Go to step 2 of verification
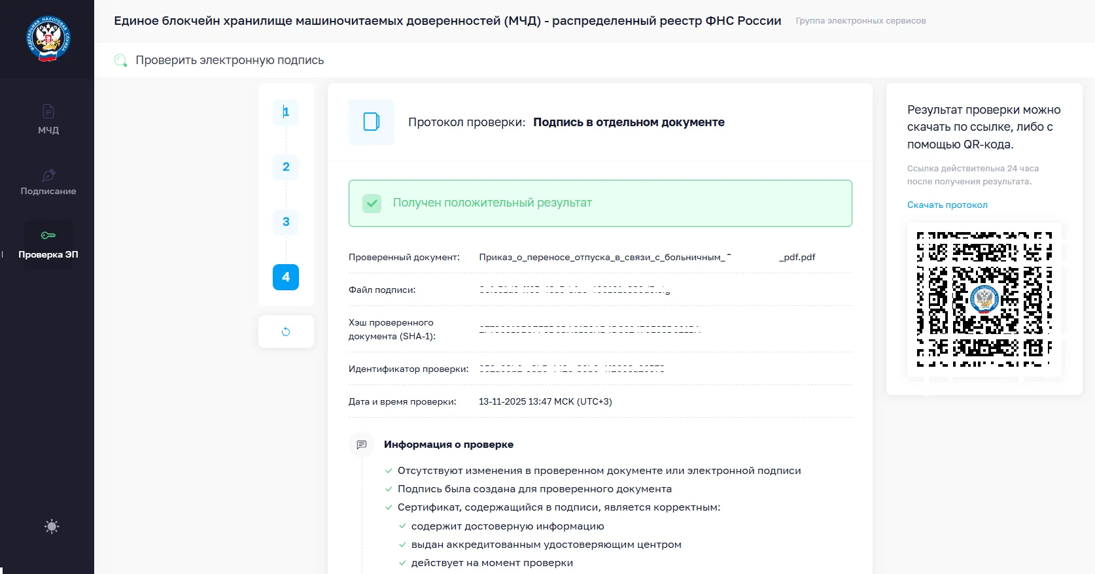 (286, 167)
